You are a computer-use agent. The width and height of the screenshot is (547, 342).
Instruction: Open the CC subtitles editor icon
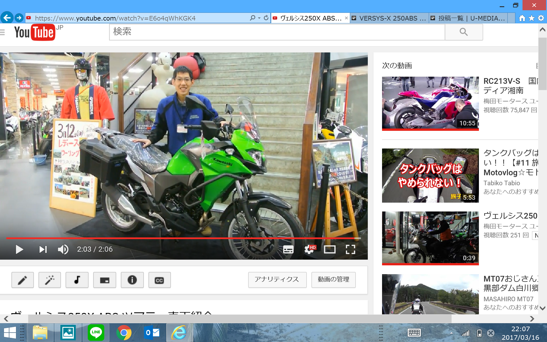click(160, 280)
